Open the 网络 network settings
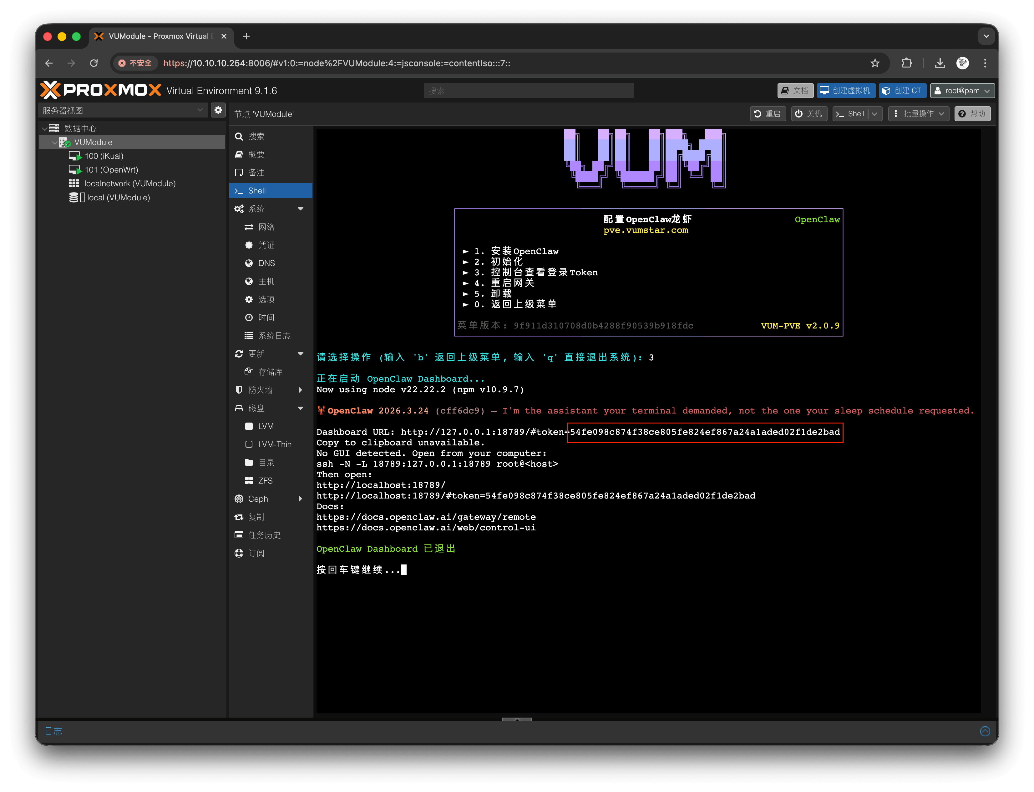The image size is (1034, 792). (271, 227)
